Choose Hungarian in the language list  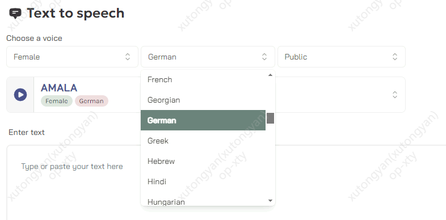203,200
